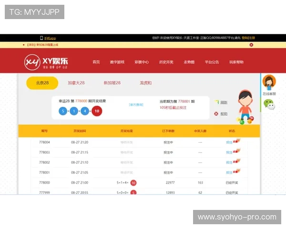This screenshot has height=229, width=286.
Task: Click the 帮助 lifebuoy icon
Action: pos(216,114)
